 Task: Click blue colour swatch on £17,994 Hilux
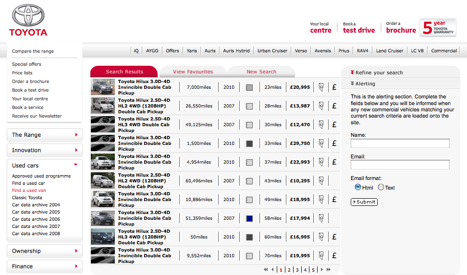coord(249,218)
